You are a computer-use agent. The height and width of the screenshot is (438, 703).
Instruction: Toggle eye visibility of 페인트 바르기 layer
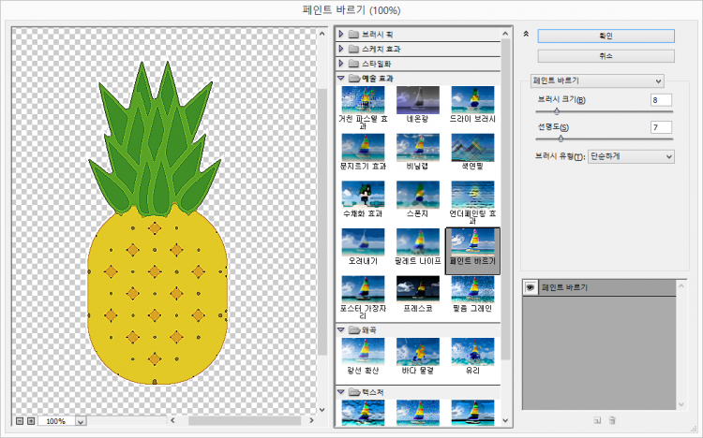pos(529,287)
